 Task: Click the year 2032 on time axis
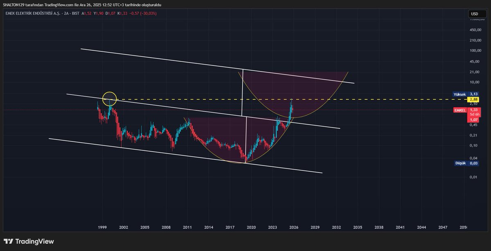click(336, 227)
